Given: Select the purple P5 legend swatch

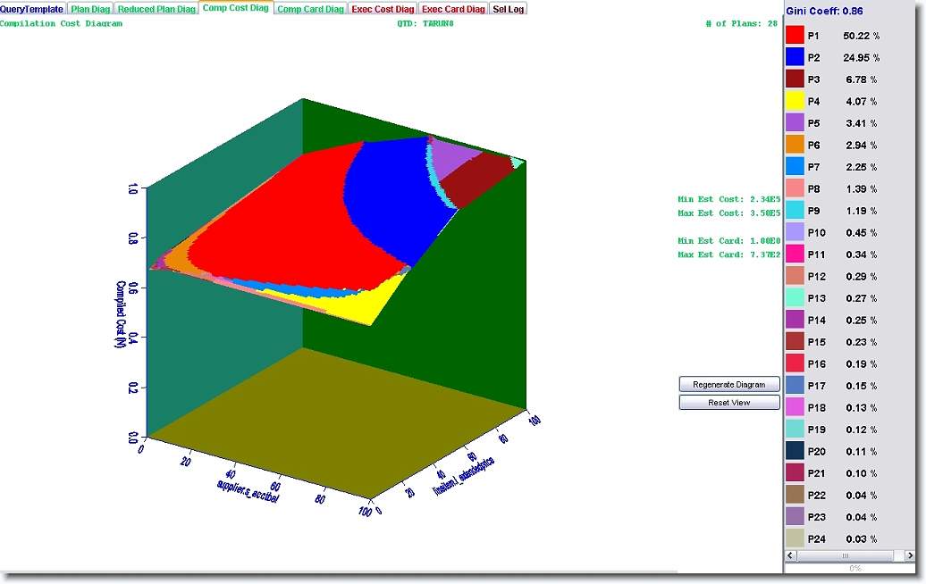Looking at the screenshot, I should tap(795, 123).
